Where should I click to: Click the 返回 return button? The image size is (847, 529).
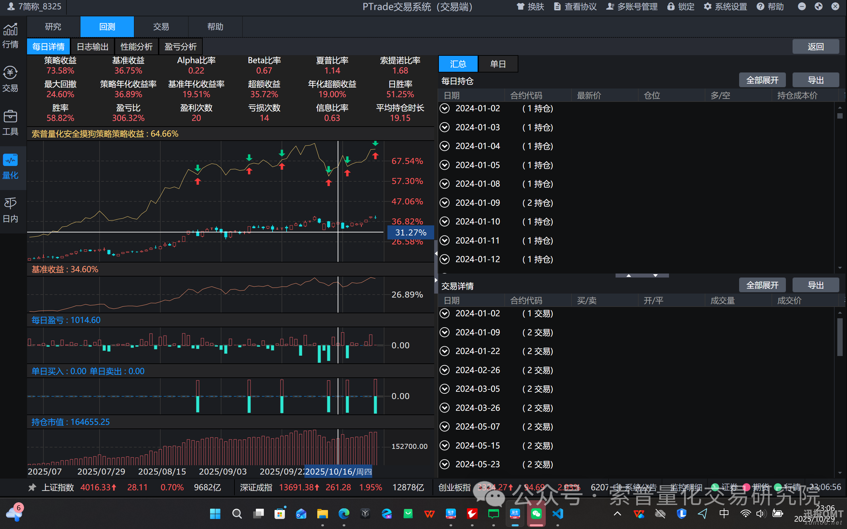pyautogui.click(x=815, y=46)
